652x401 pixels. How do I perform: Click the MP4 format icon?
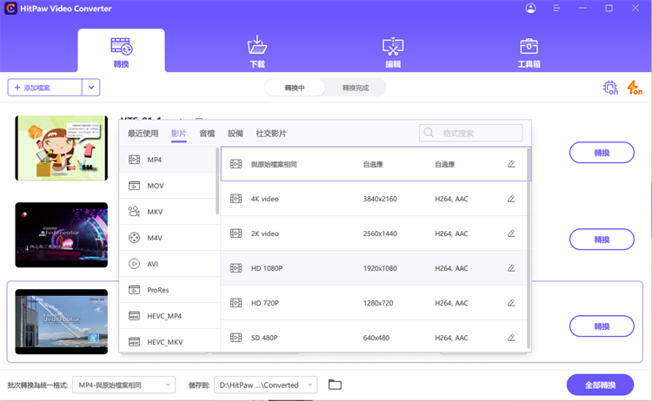pos(134,160)
